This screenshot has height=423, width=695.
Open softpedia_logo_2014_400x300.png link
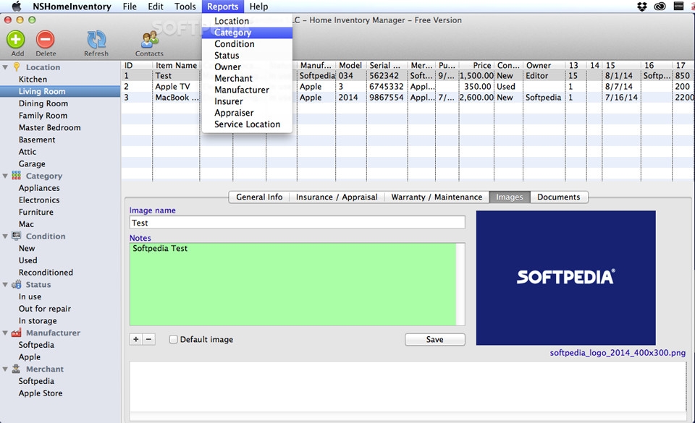pos(618,353)
